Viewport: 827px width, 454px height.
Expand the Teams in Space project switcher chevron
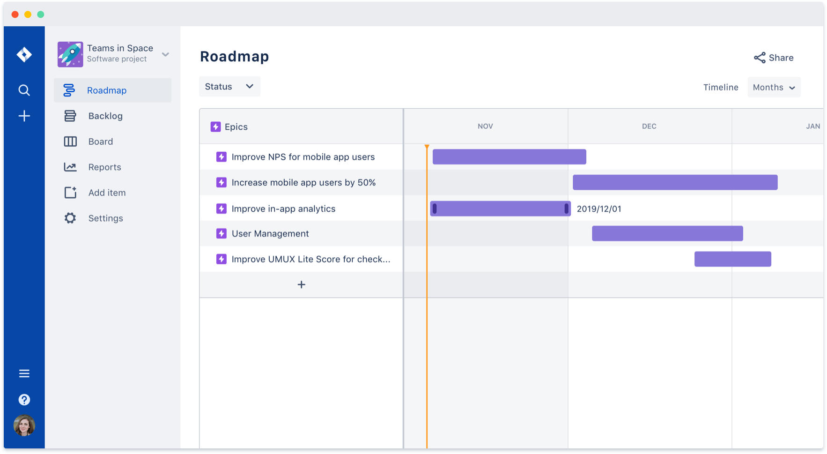pos(165,54)
